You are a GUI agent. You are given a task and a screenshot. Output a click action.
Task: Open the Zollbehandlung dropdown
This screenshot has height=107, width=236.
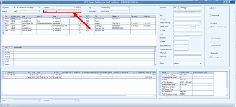click(x=200, y=23)
